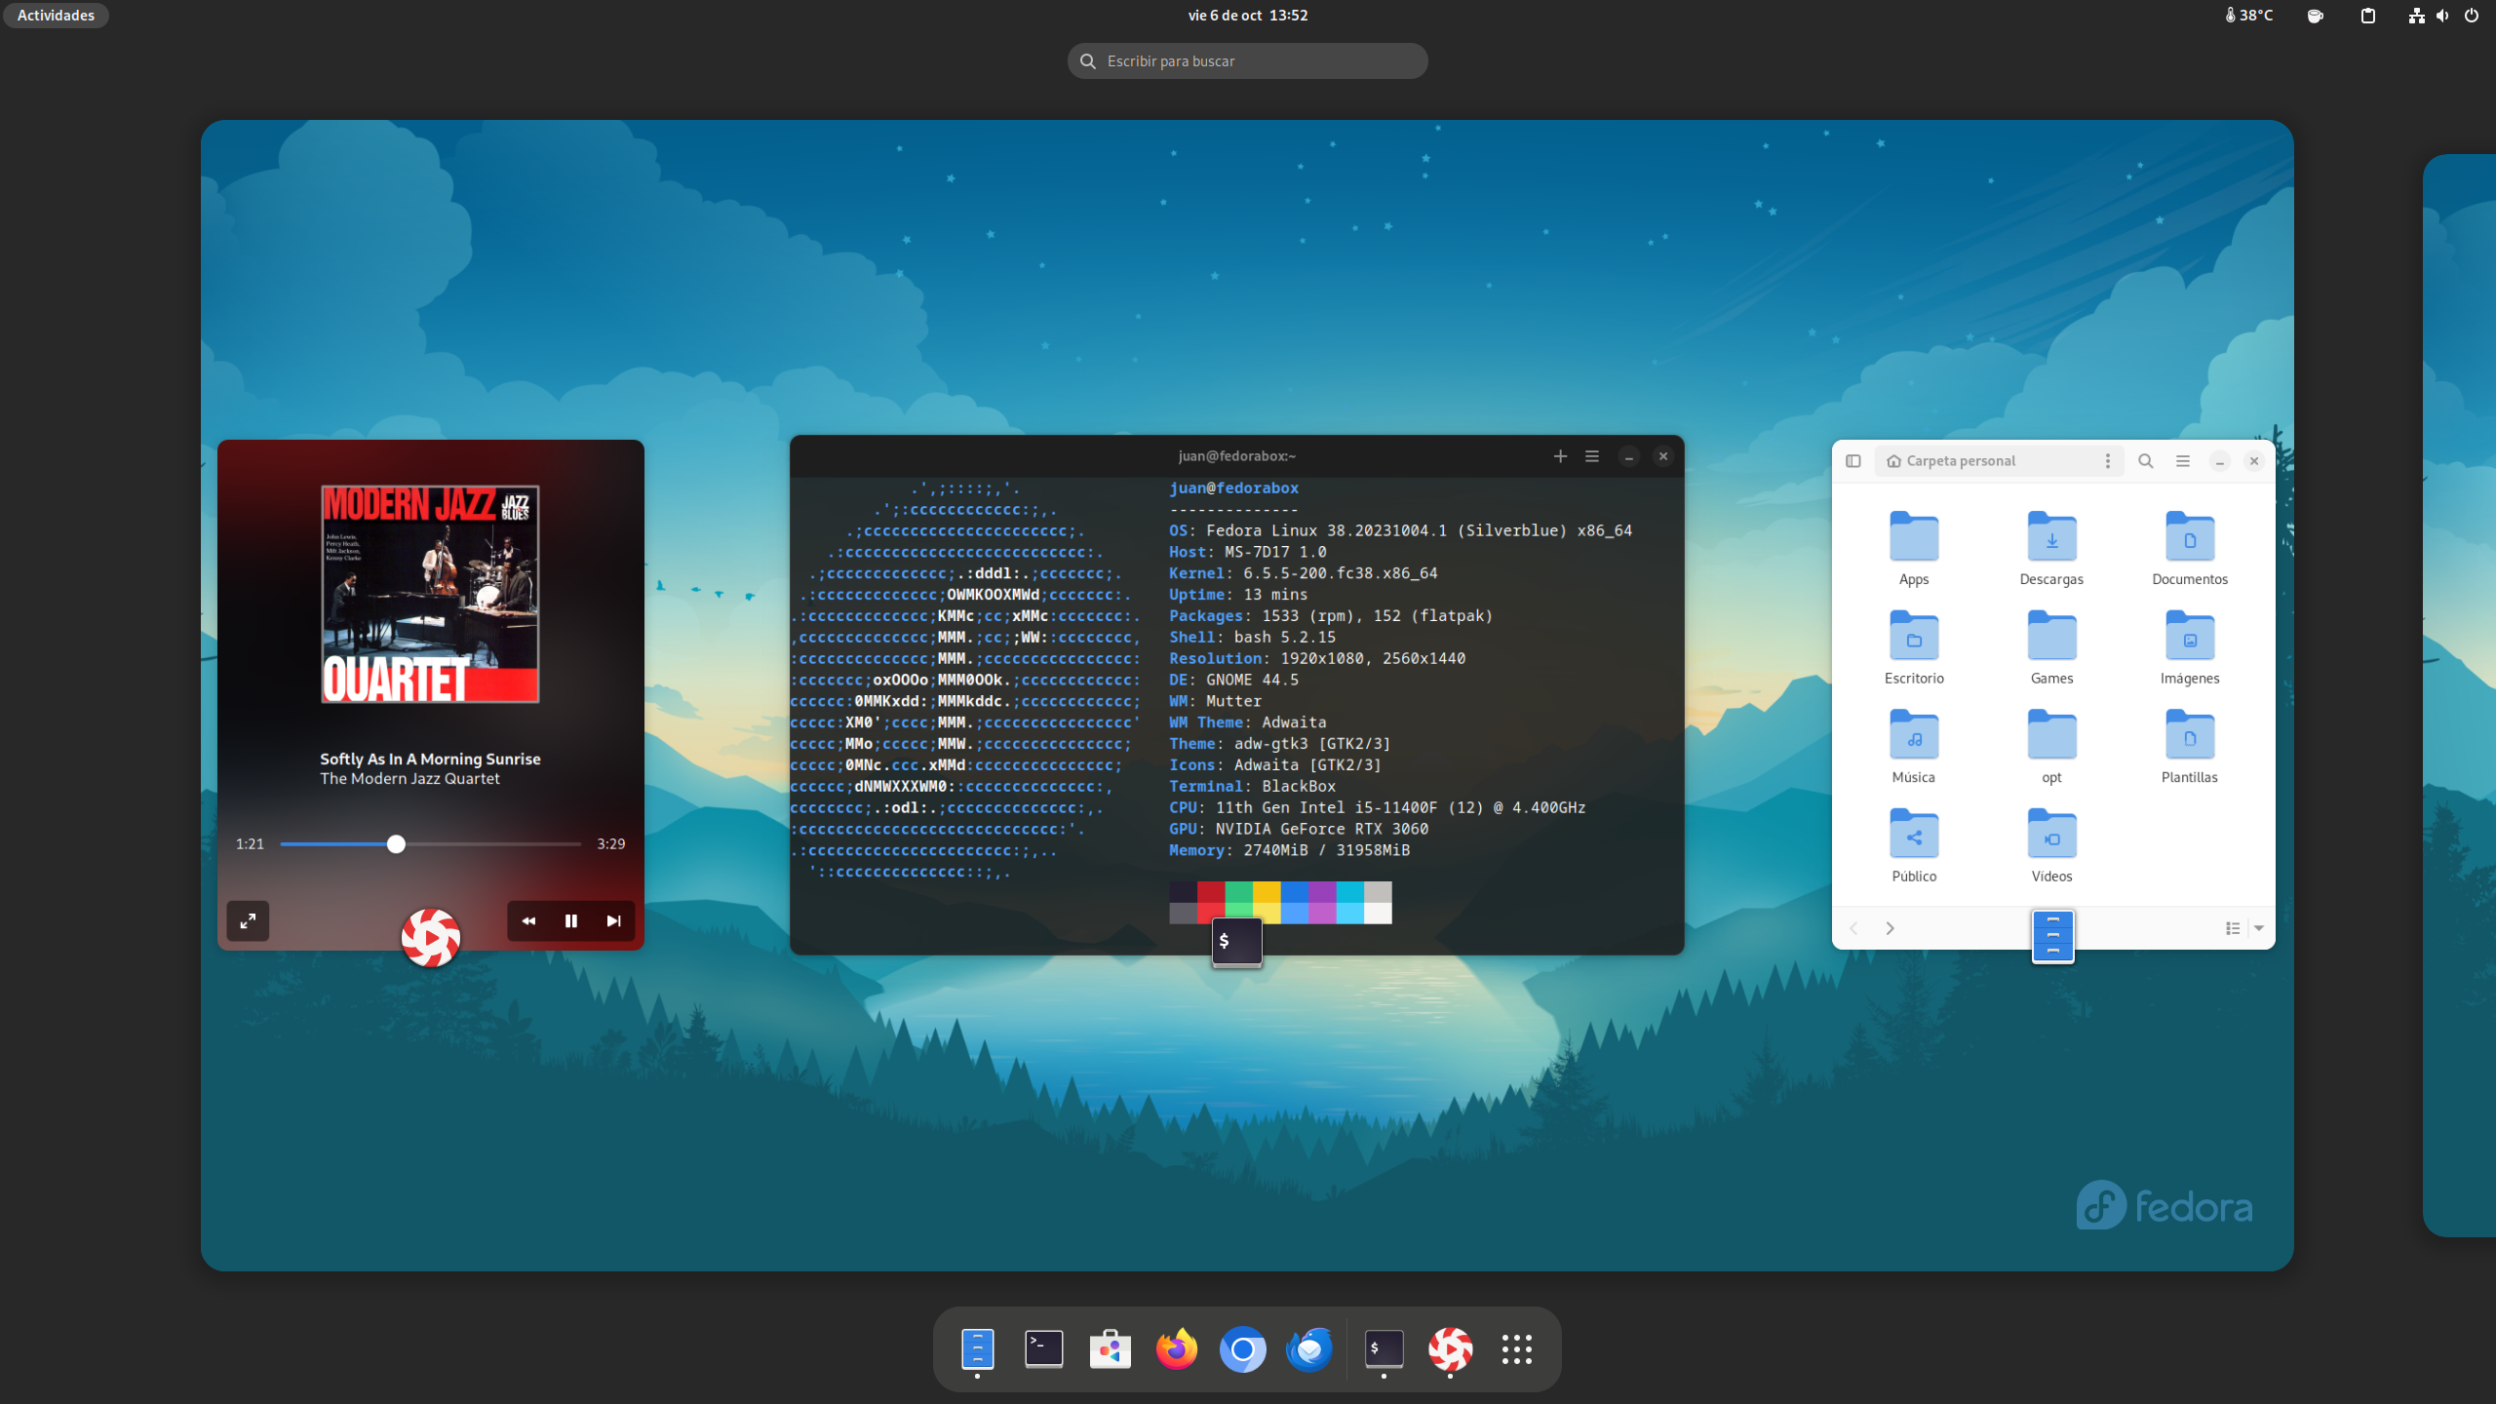Image resolution: width=2496 pixels, height=1404 pixels.
Task: Expand the music player to fullscreen
Action: click(248, 920)
